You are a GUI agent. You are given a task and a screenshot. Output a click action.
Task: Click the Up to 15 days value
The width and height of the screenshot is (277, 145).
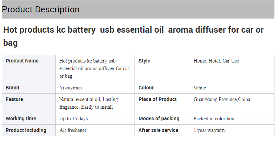tap(73, 119)
